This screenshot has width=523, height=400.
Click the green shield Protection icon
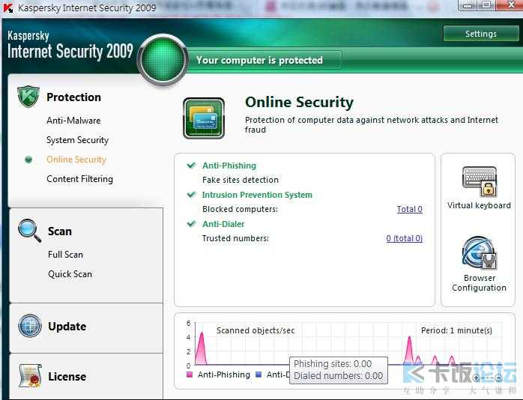click(x=28, y=97)
